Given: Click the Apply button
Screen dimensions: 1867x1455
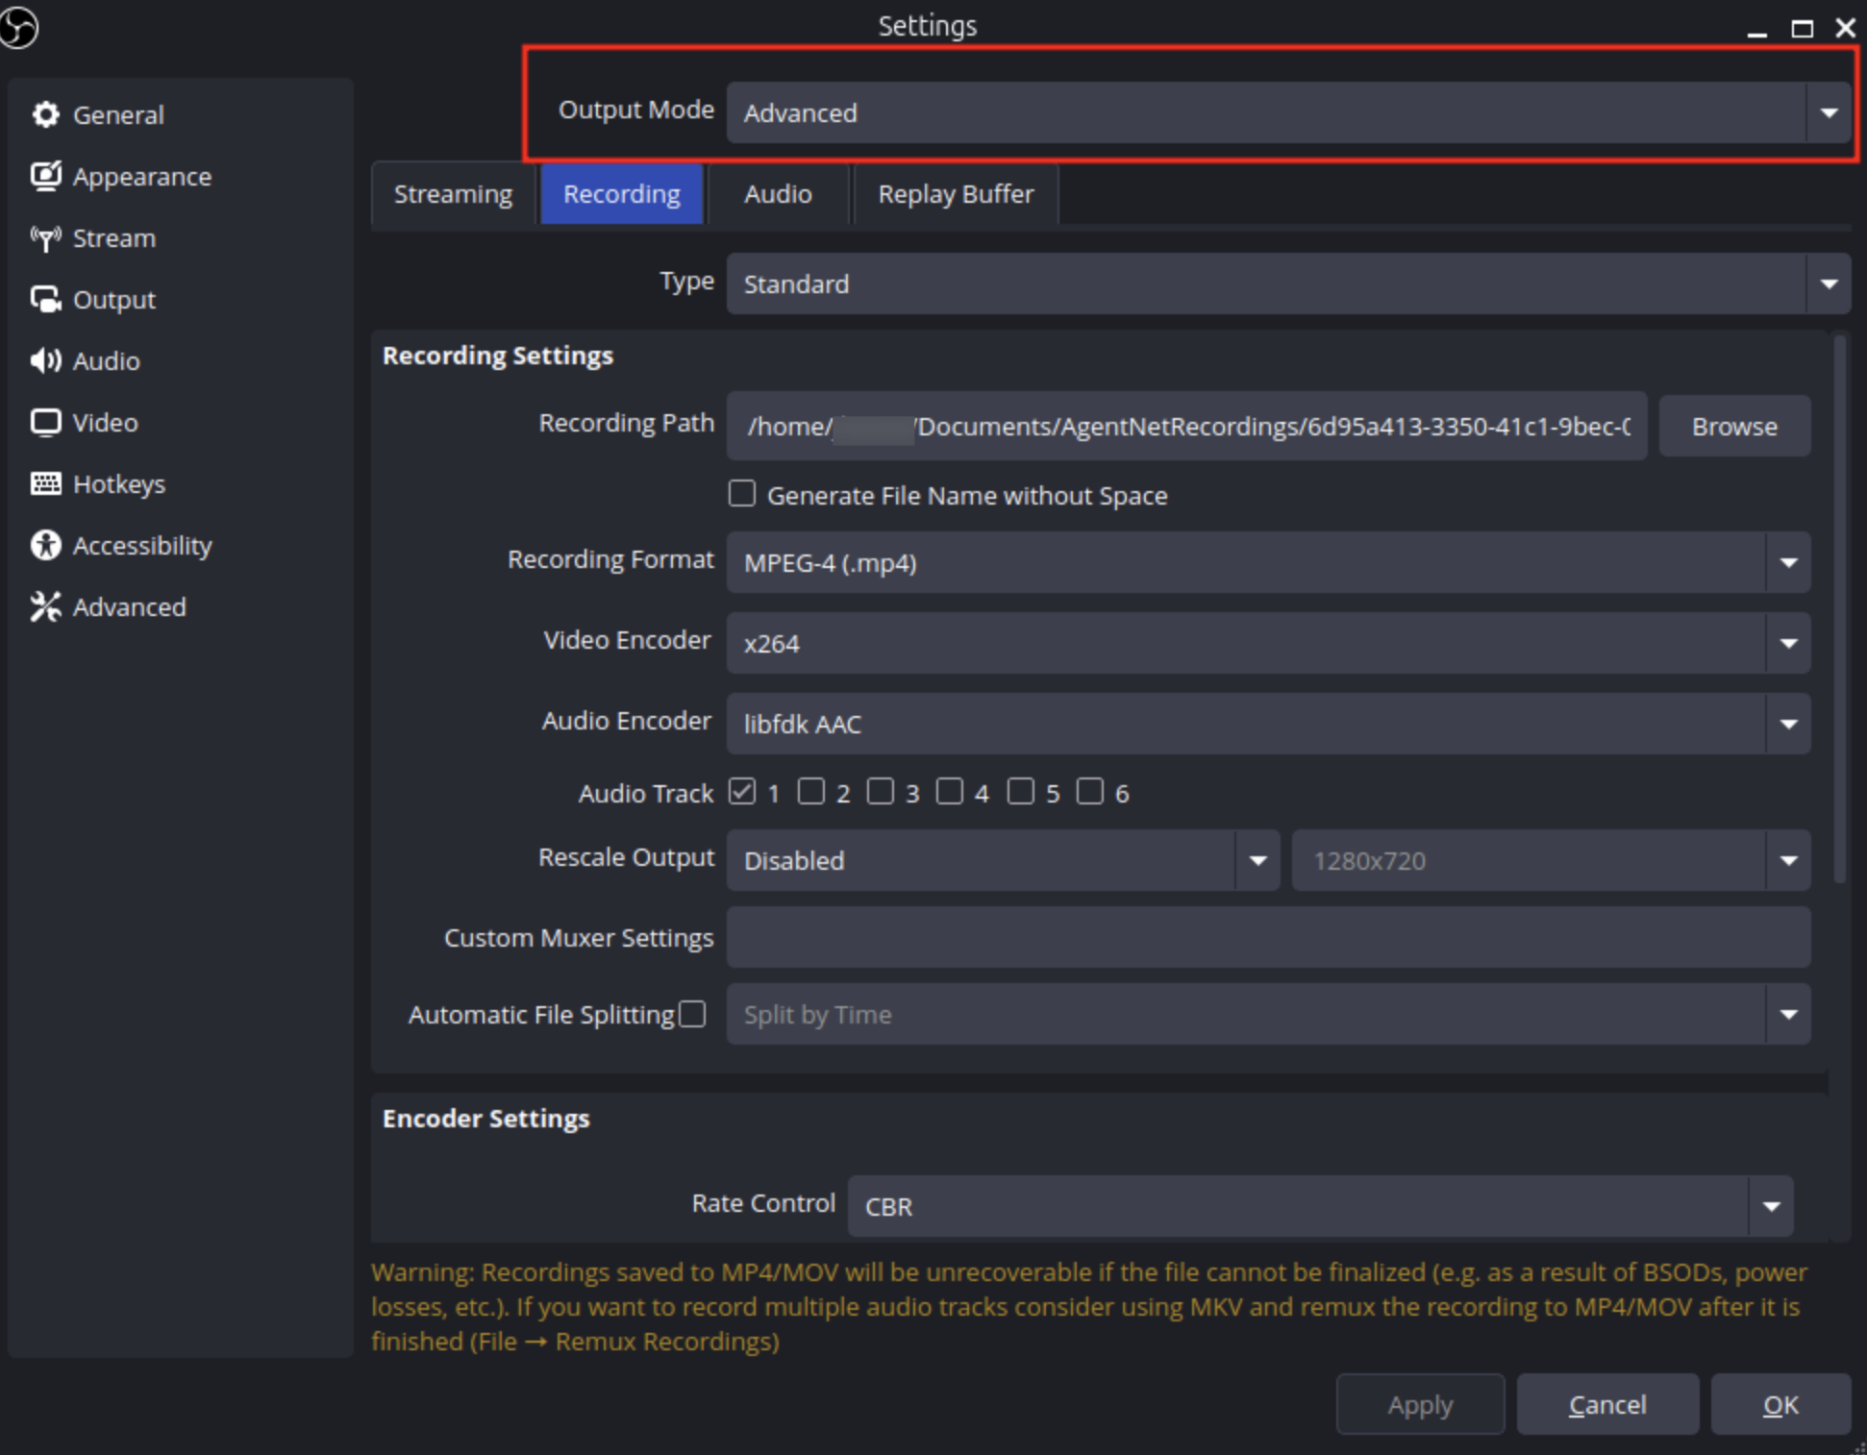Looking at the screenshot, I should pyautogui.click(x=1420, y=1404).
